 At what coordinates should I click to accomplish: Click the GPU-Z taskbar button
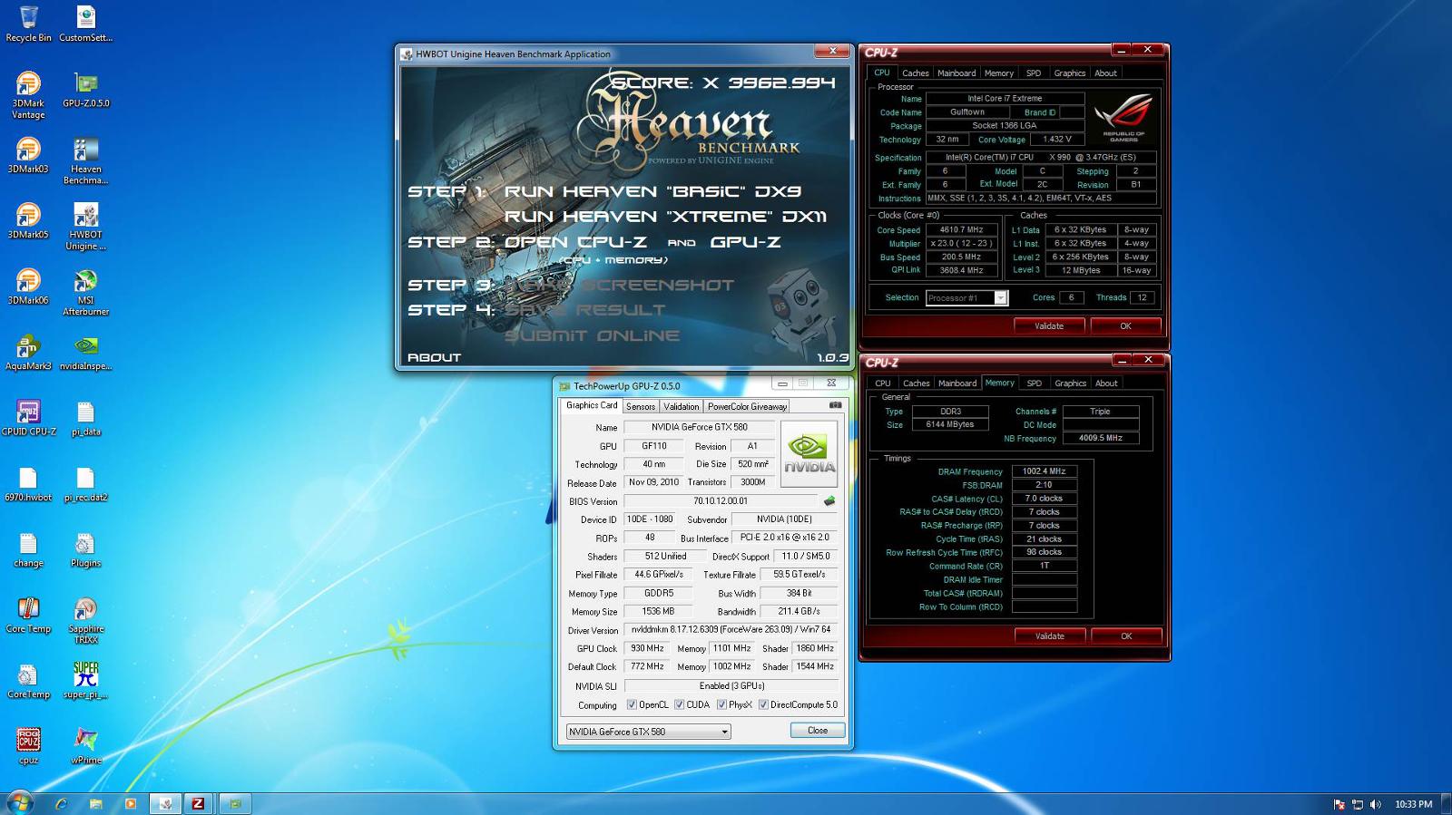pyautogui.click(x=235, y=803)
